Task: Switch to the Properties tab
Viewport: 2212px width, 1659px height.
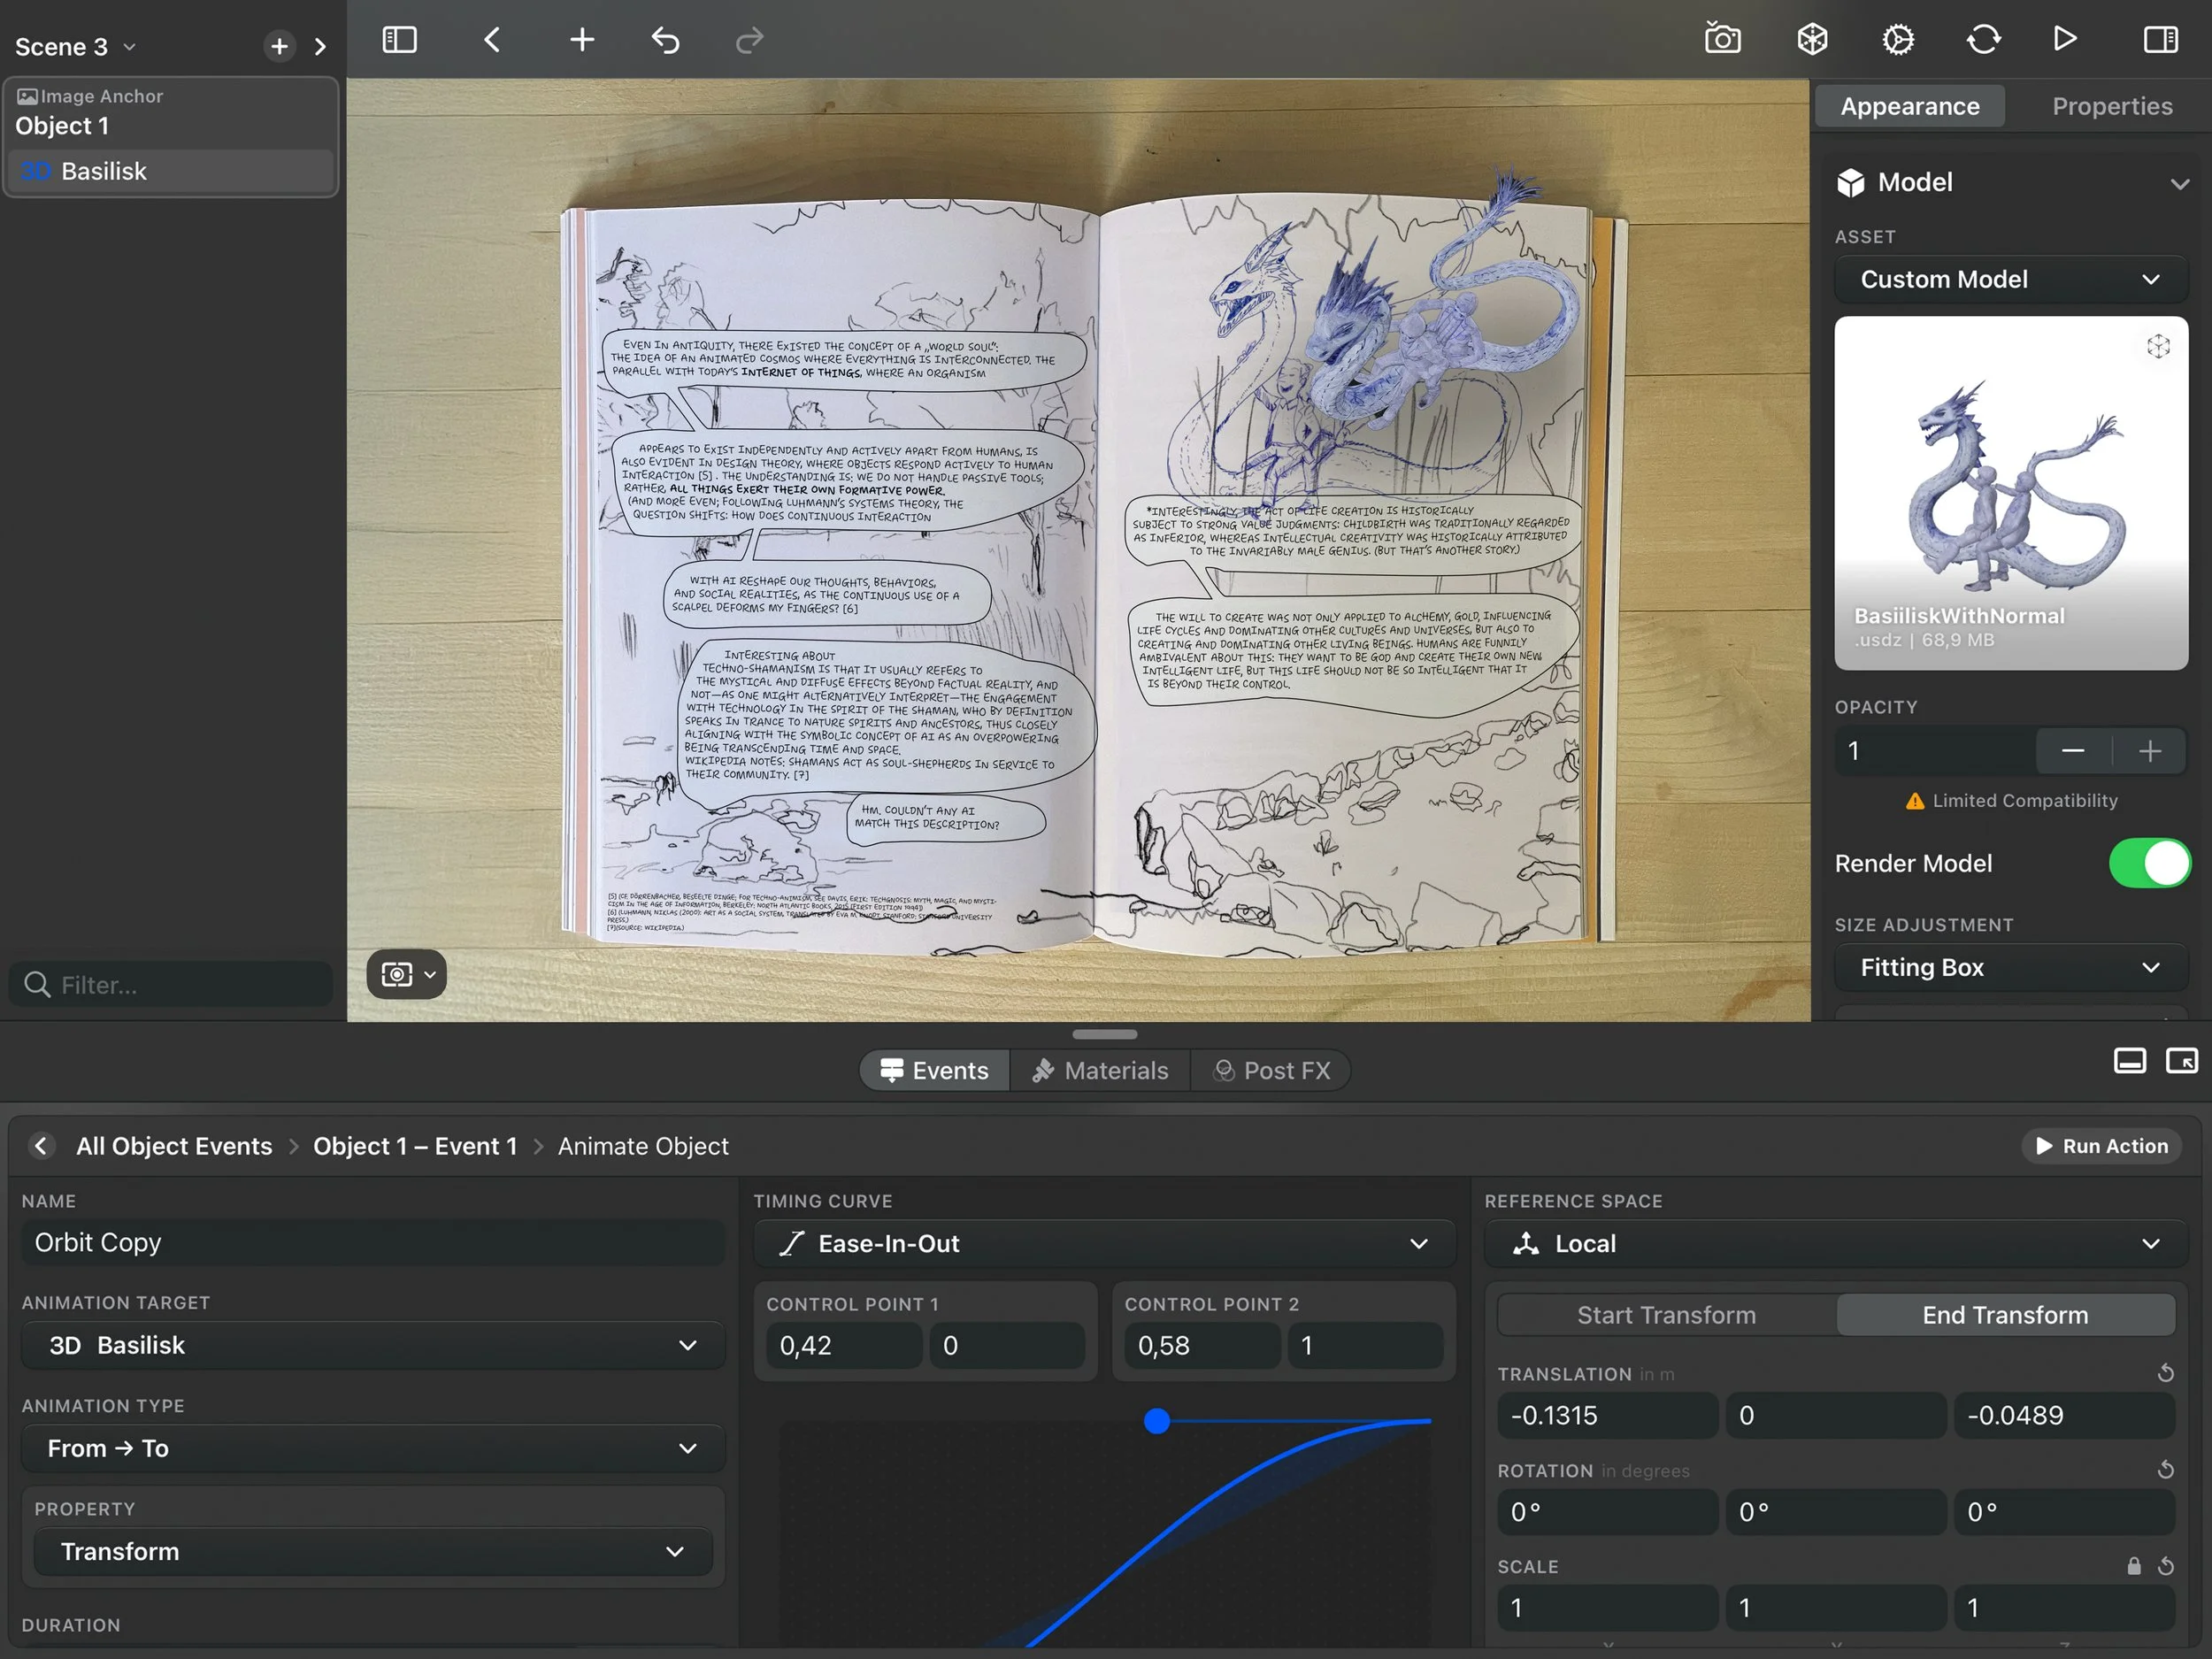Action: click(x=2111, y=106)
